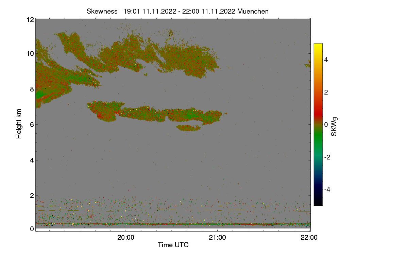
Task: Click the height axis label 12
Action: (30, 20)
